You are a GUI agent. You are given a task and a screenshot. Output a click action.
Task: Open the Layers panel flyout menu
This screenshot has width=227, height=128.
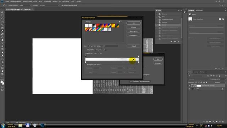(226, 72)
